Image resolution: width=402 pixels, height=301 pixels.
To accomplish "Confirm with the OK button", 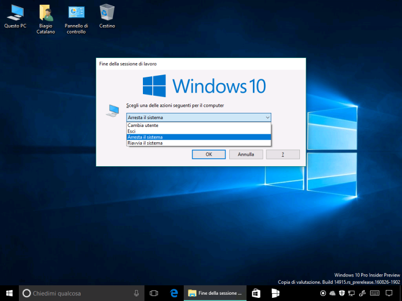I will point(209,154).
